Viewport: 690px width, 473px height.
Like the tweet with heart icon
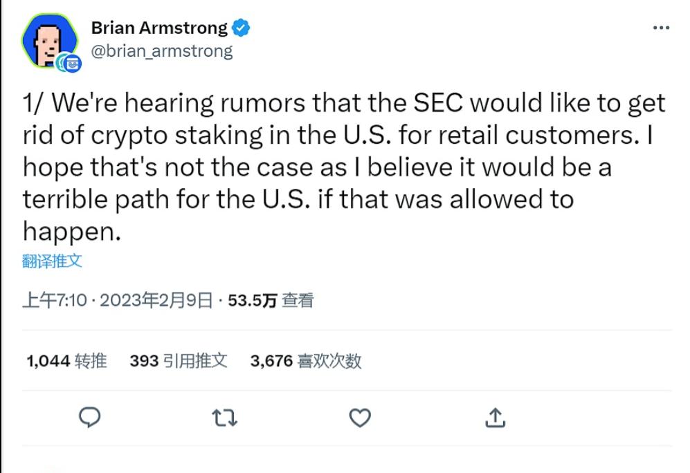[359, 417]
